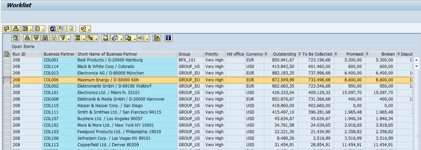The height and width of the screenshot is (150, 421).
Task: Click the Run ID column header
Action: pos(27,54)
